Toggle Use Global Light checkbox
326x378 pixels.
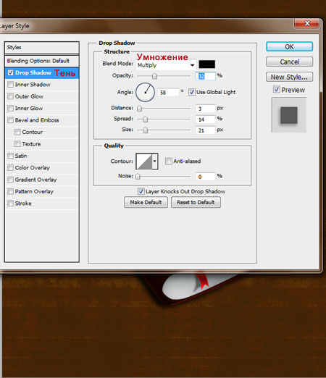(192, 92)
